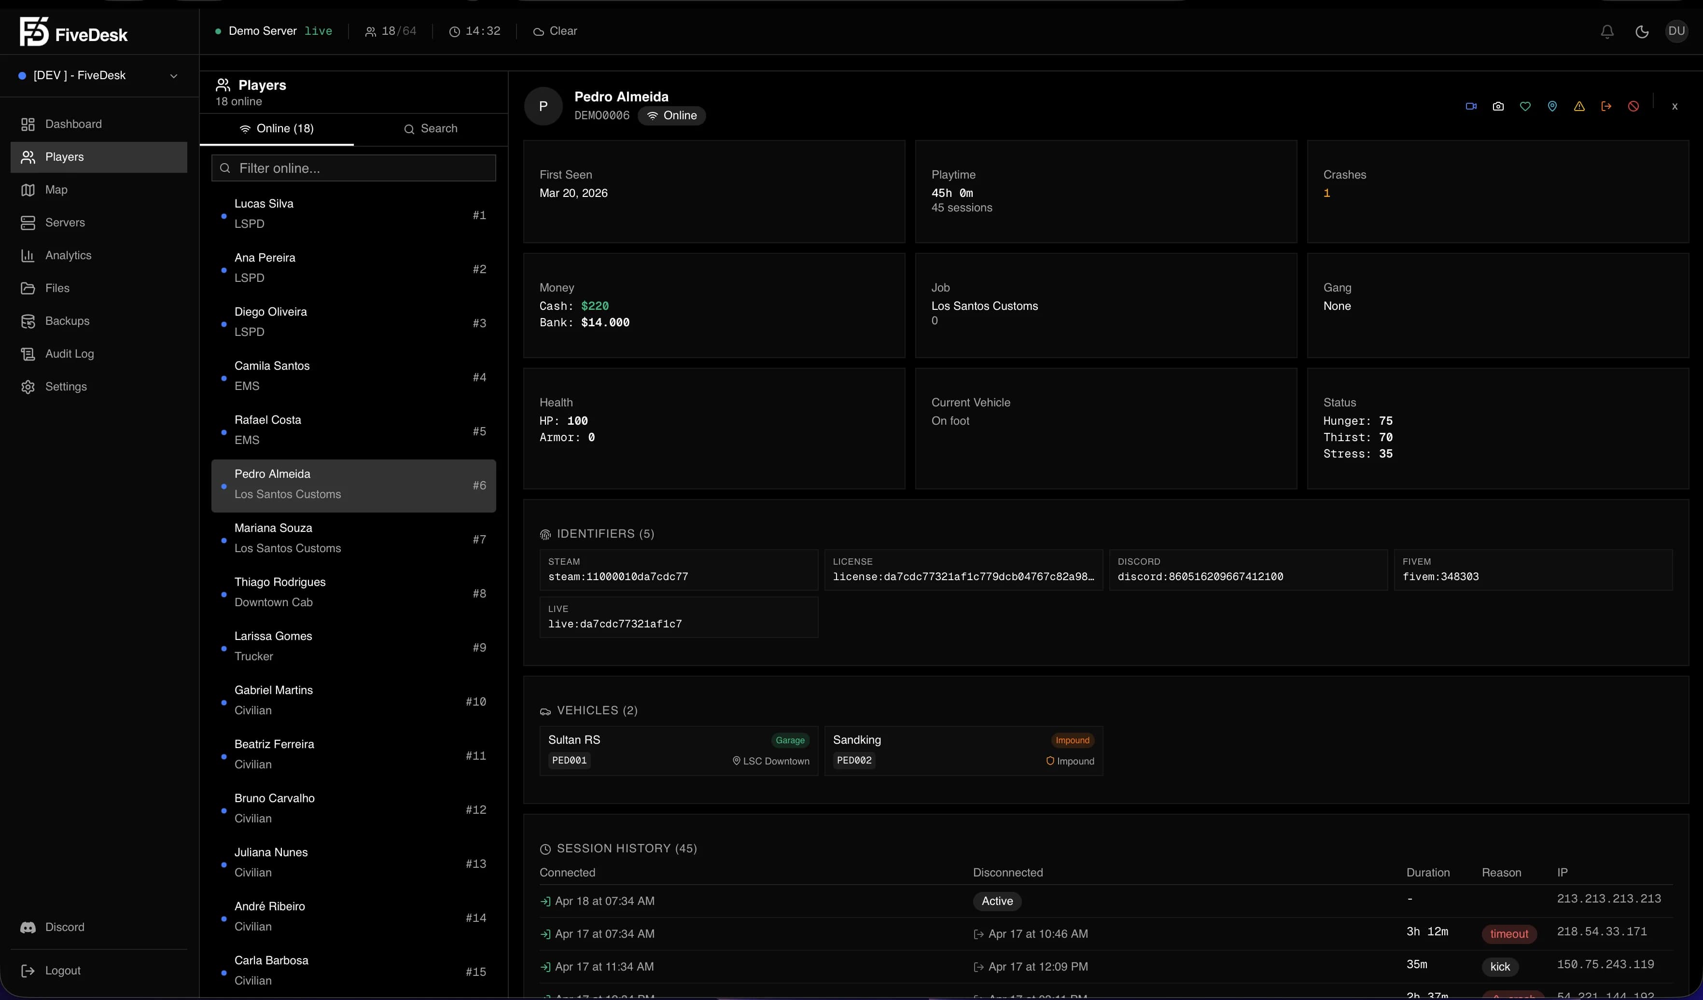The image size is (1703, 1000).
Task: Go to Servers in the sidebar
Action: click(x=98, y=222)
